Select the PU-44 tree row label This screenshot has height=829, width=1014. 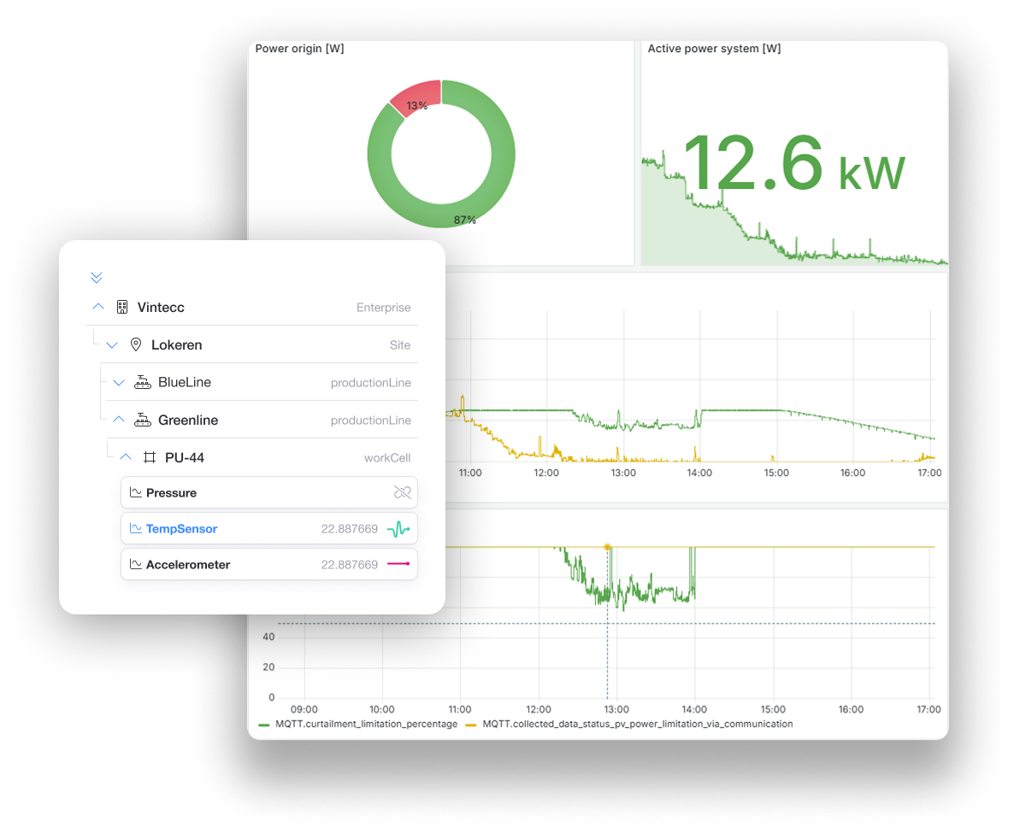tap(185, 457)
